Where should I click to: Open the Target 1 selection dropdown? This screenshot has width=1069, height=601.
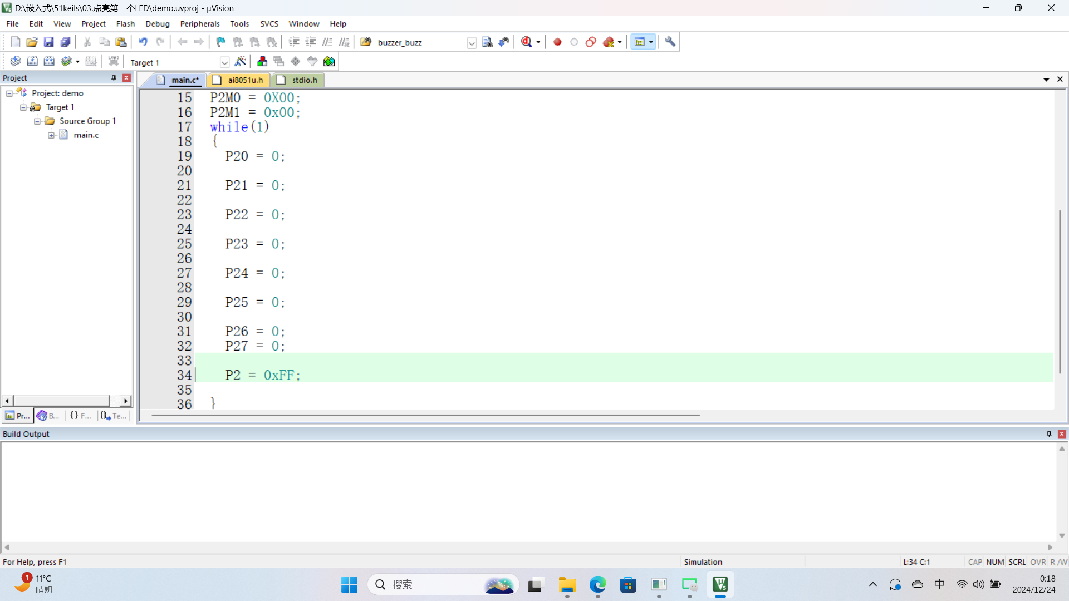224,62
